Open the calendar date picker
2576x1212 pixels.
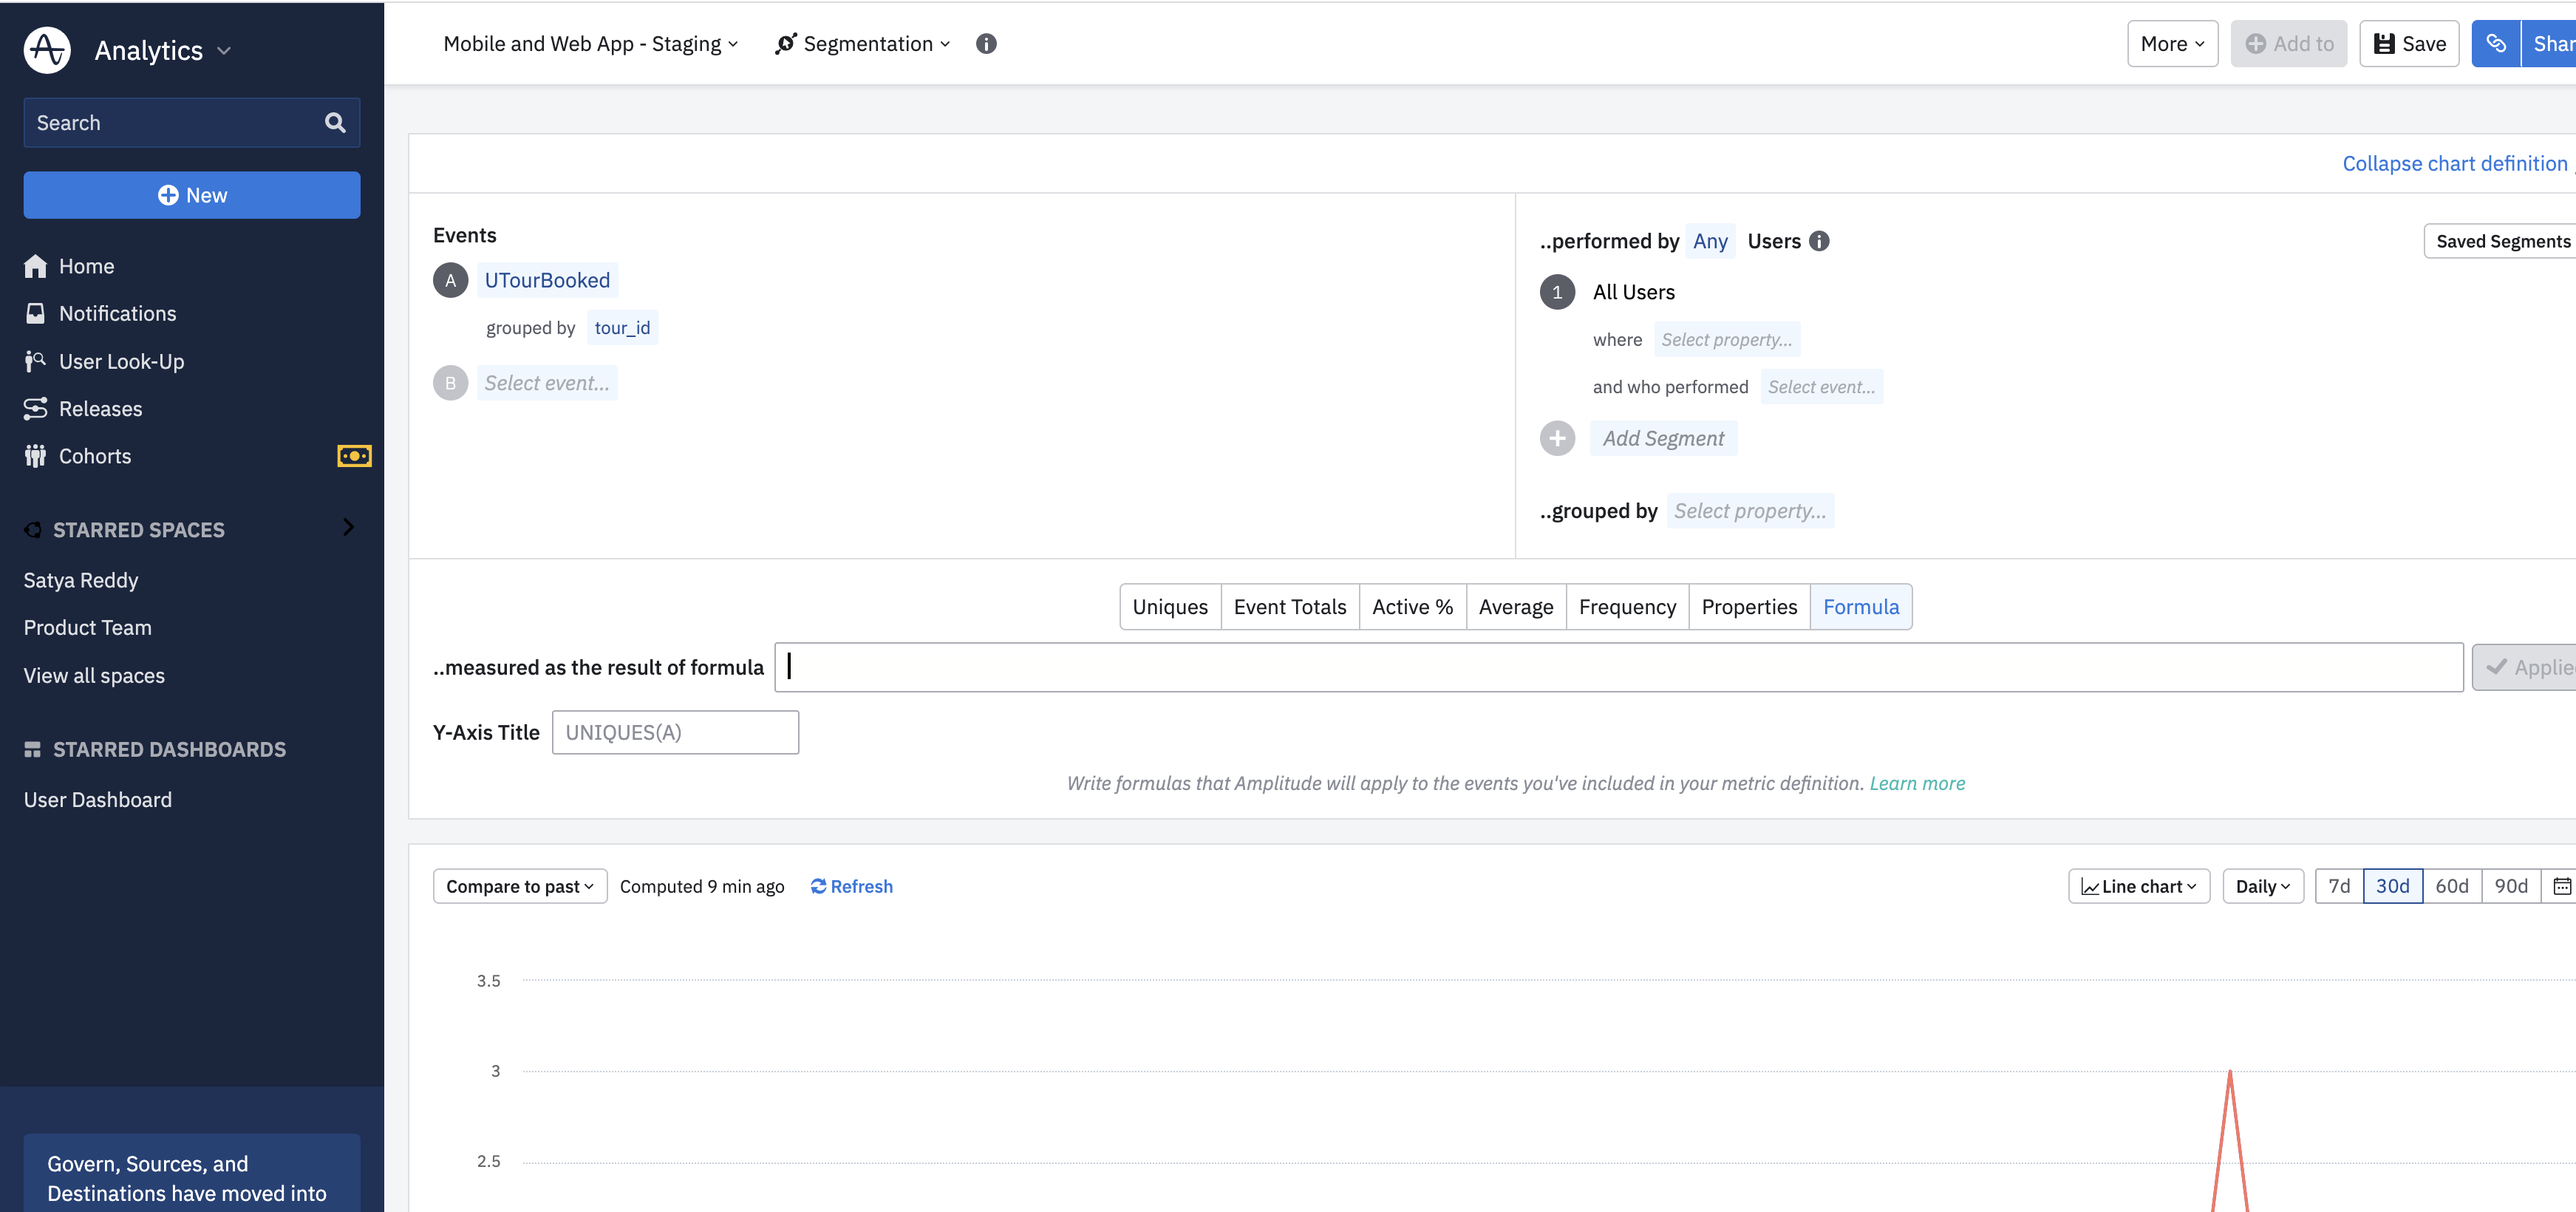pyautogui.click(x=2561, y=886)
